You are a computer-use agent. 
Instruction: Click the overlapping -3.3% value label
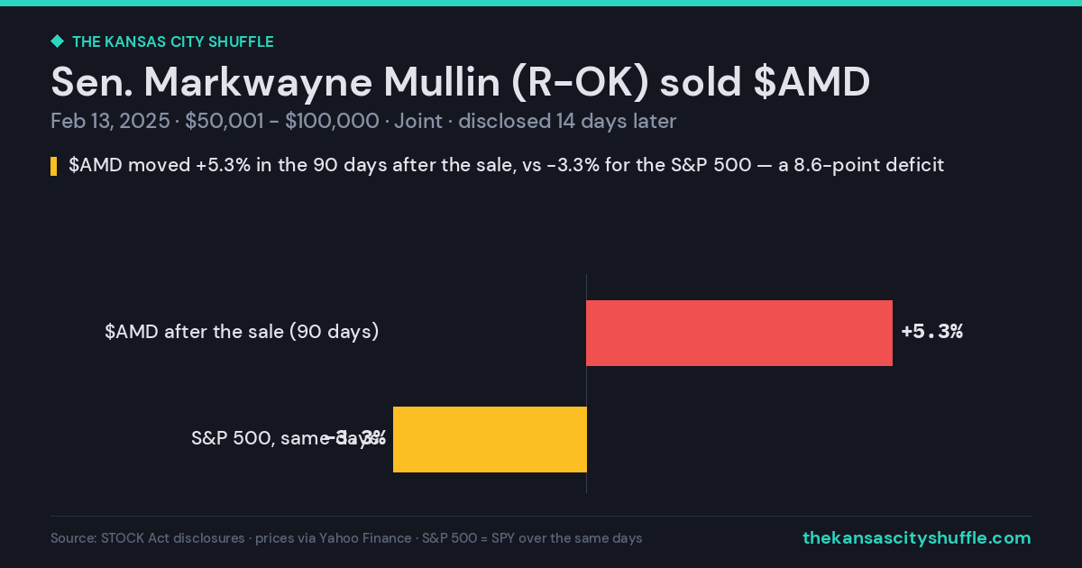click(355, 438)
